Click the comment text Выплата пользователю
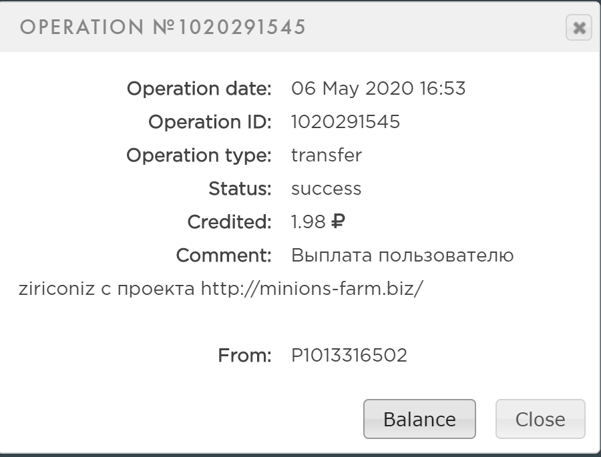601x457 pixels. [402, 256]
